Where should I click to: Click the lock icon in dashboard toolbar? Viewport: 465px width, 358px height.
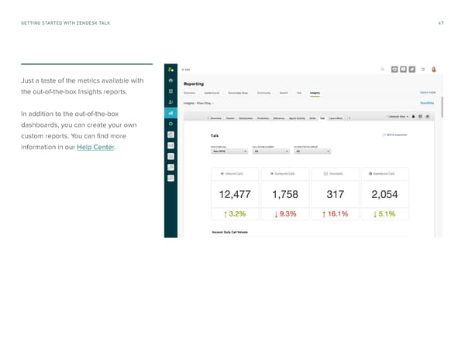click(413, 117)
